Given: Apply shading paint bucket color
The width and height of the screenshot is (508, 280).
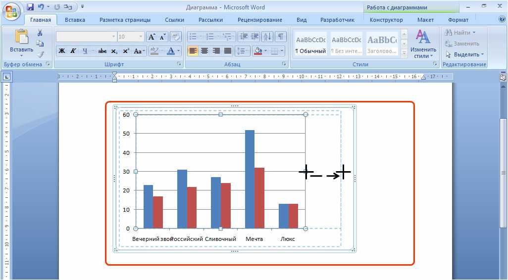Looking at the screenshot, I should [x=258, y=51].
